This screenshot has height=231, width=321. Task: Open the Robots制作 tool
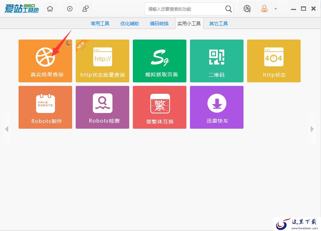click(45, 107)
